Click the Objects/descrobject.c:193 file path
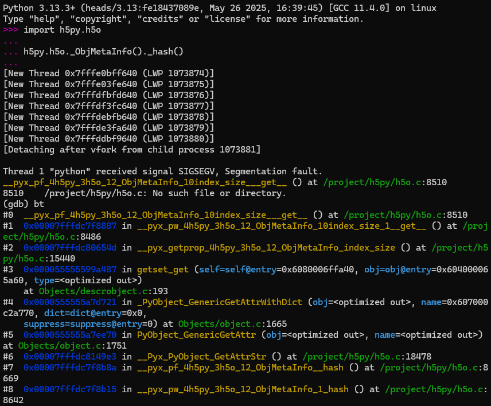This screenshot has width=491, height=406. pos(103,291)
